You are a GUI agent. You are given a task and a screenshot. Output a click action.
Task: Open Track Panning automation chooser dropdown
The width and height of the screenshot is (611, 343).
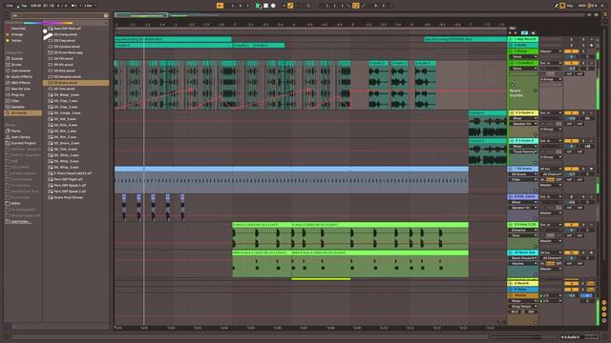tap(524, 151)
